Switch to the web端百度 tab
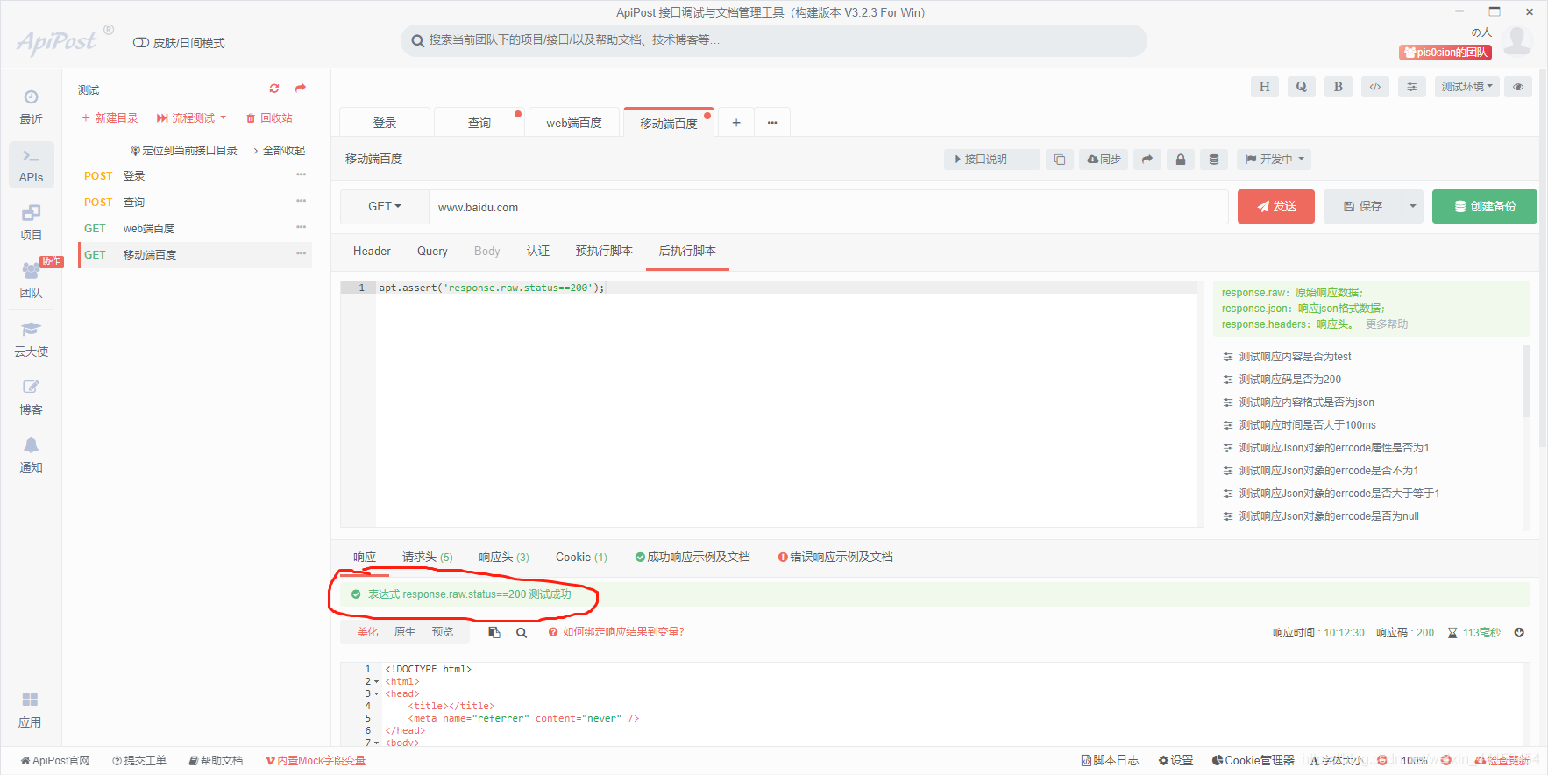1548x775 pixels. [x=574, y=123]
